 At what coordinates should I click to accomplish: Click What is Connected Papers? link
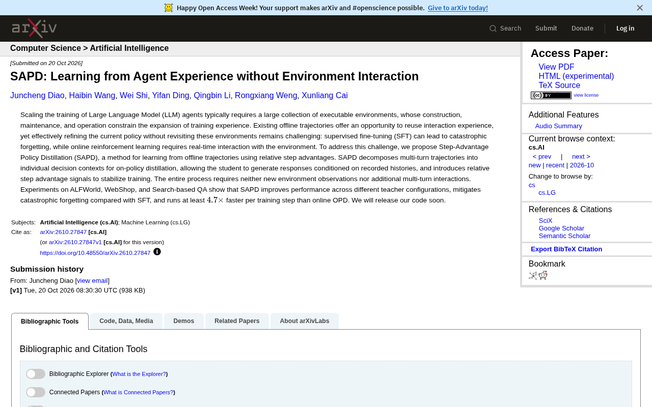coord(139,393)
